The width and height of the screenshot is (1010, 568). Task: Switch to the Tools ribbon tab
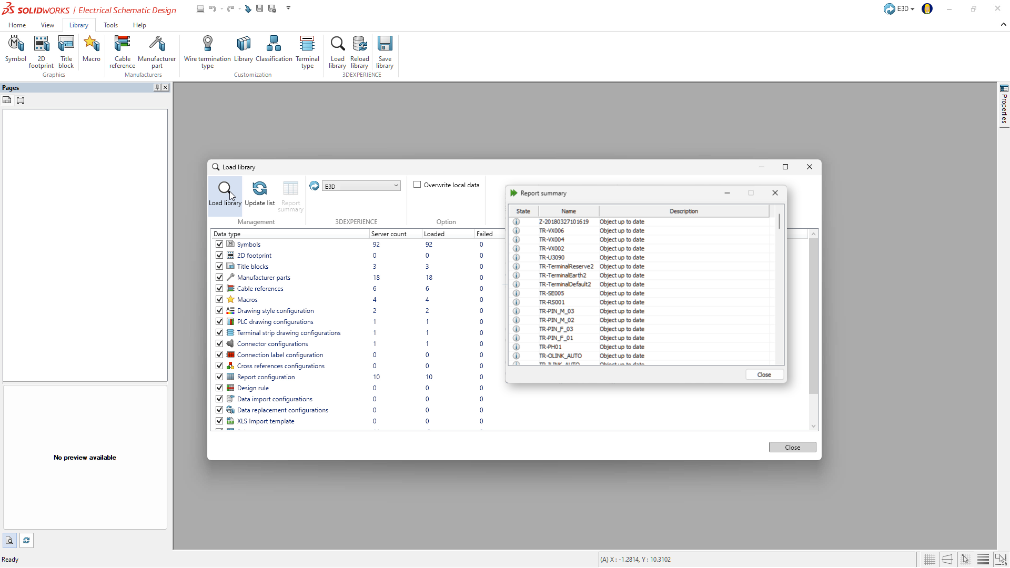(110, 25)
